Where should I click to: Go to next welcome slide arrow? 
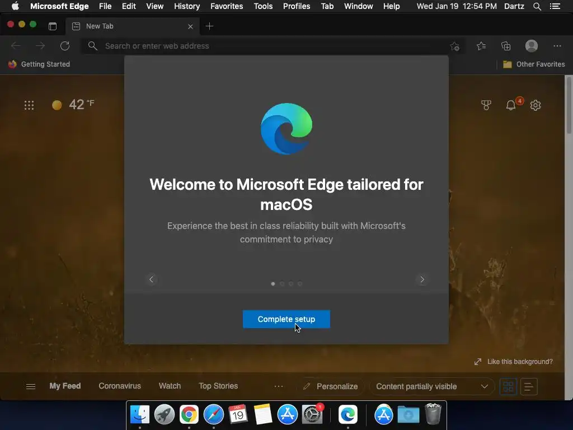pyautogui.click(x=422, y=279)
